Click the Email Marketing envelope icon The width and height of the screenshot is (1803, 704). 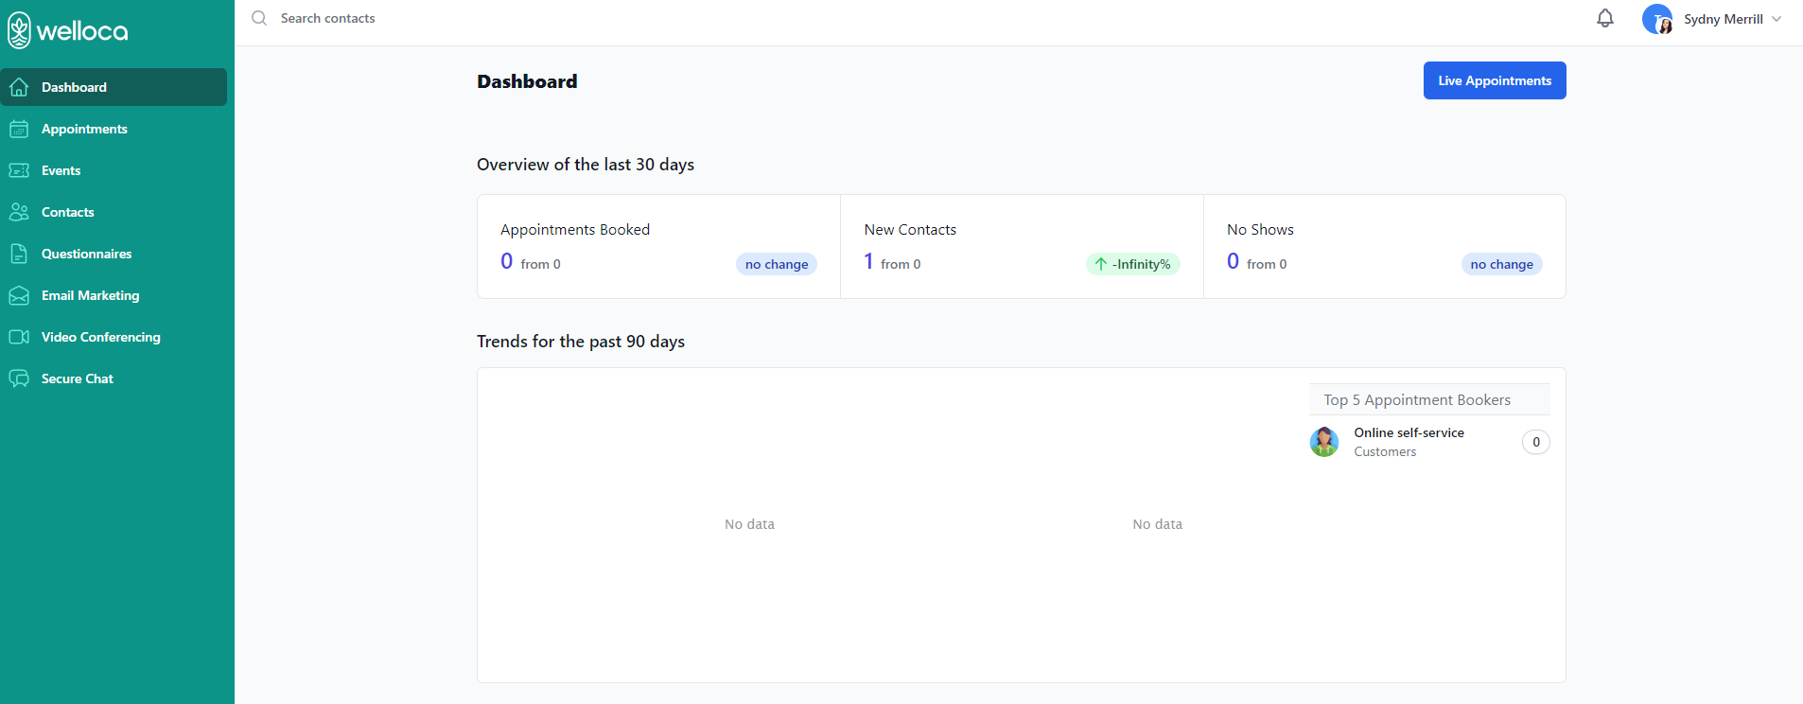[x=19, y=295]
